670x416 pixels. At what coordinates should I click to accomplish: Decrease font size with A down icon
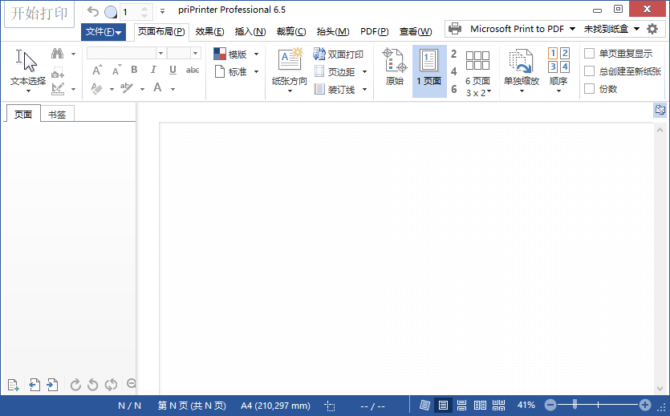(116, 70)
